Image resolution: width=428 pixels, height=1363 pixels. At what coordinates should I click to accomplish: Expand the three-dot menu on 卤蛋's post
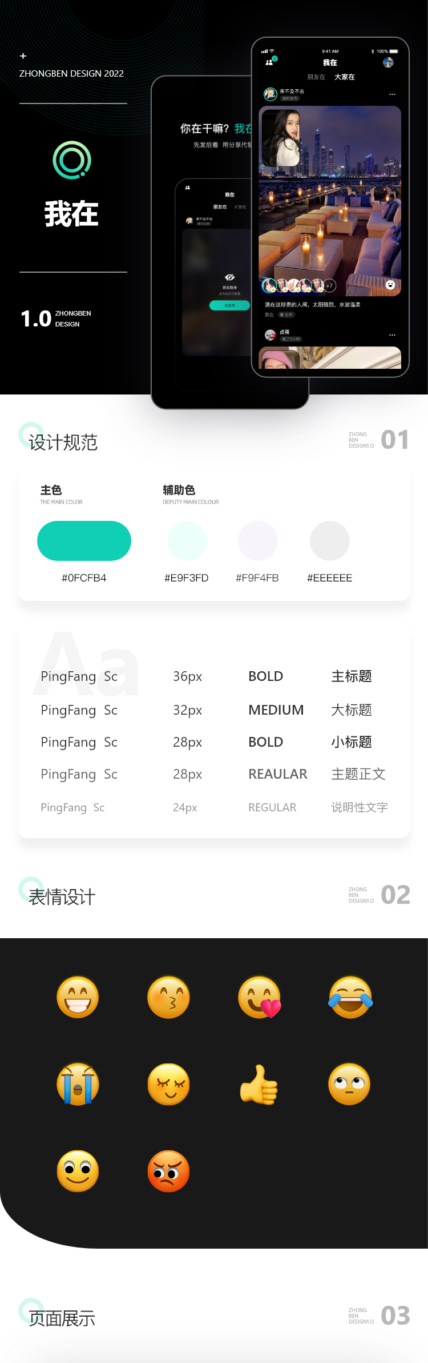[392, 335]
